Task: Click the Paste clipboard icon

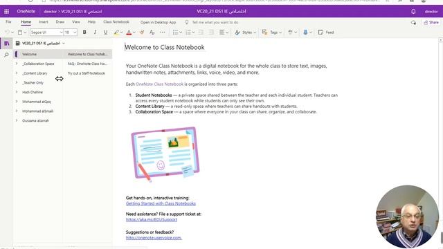Action: (x=20, y=33)
